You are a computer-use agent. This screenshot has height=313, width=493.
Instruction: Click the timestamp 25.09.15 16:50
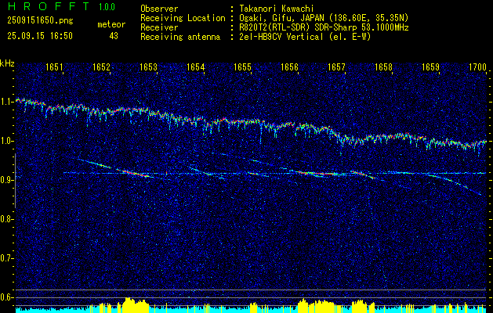click(40, 36)
